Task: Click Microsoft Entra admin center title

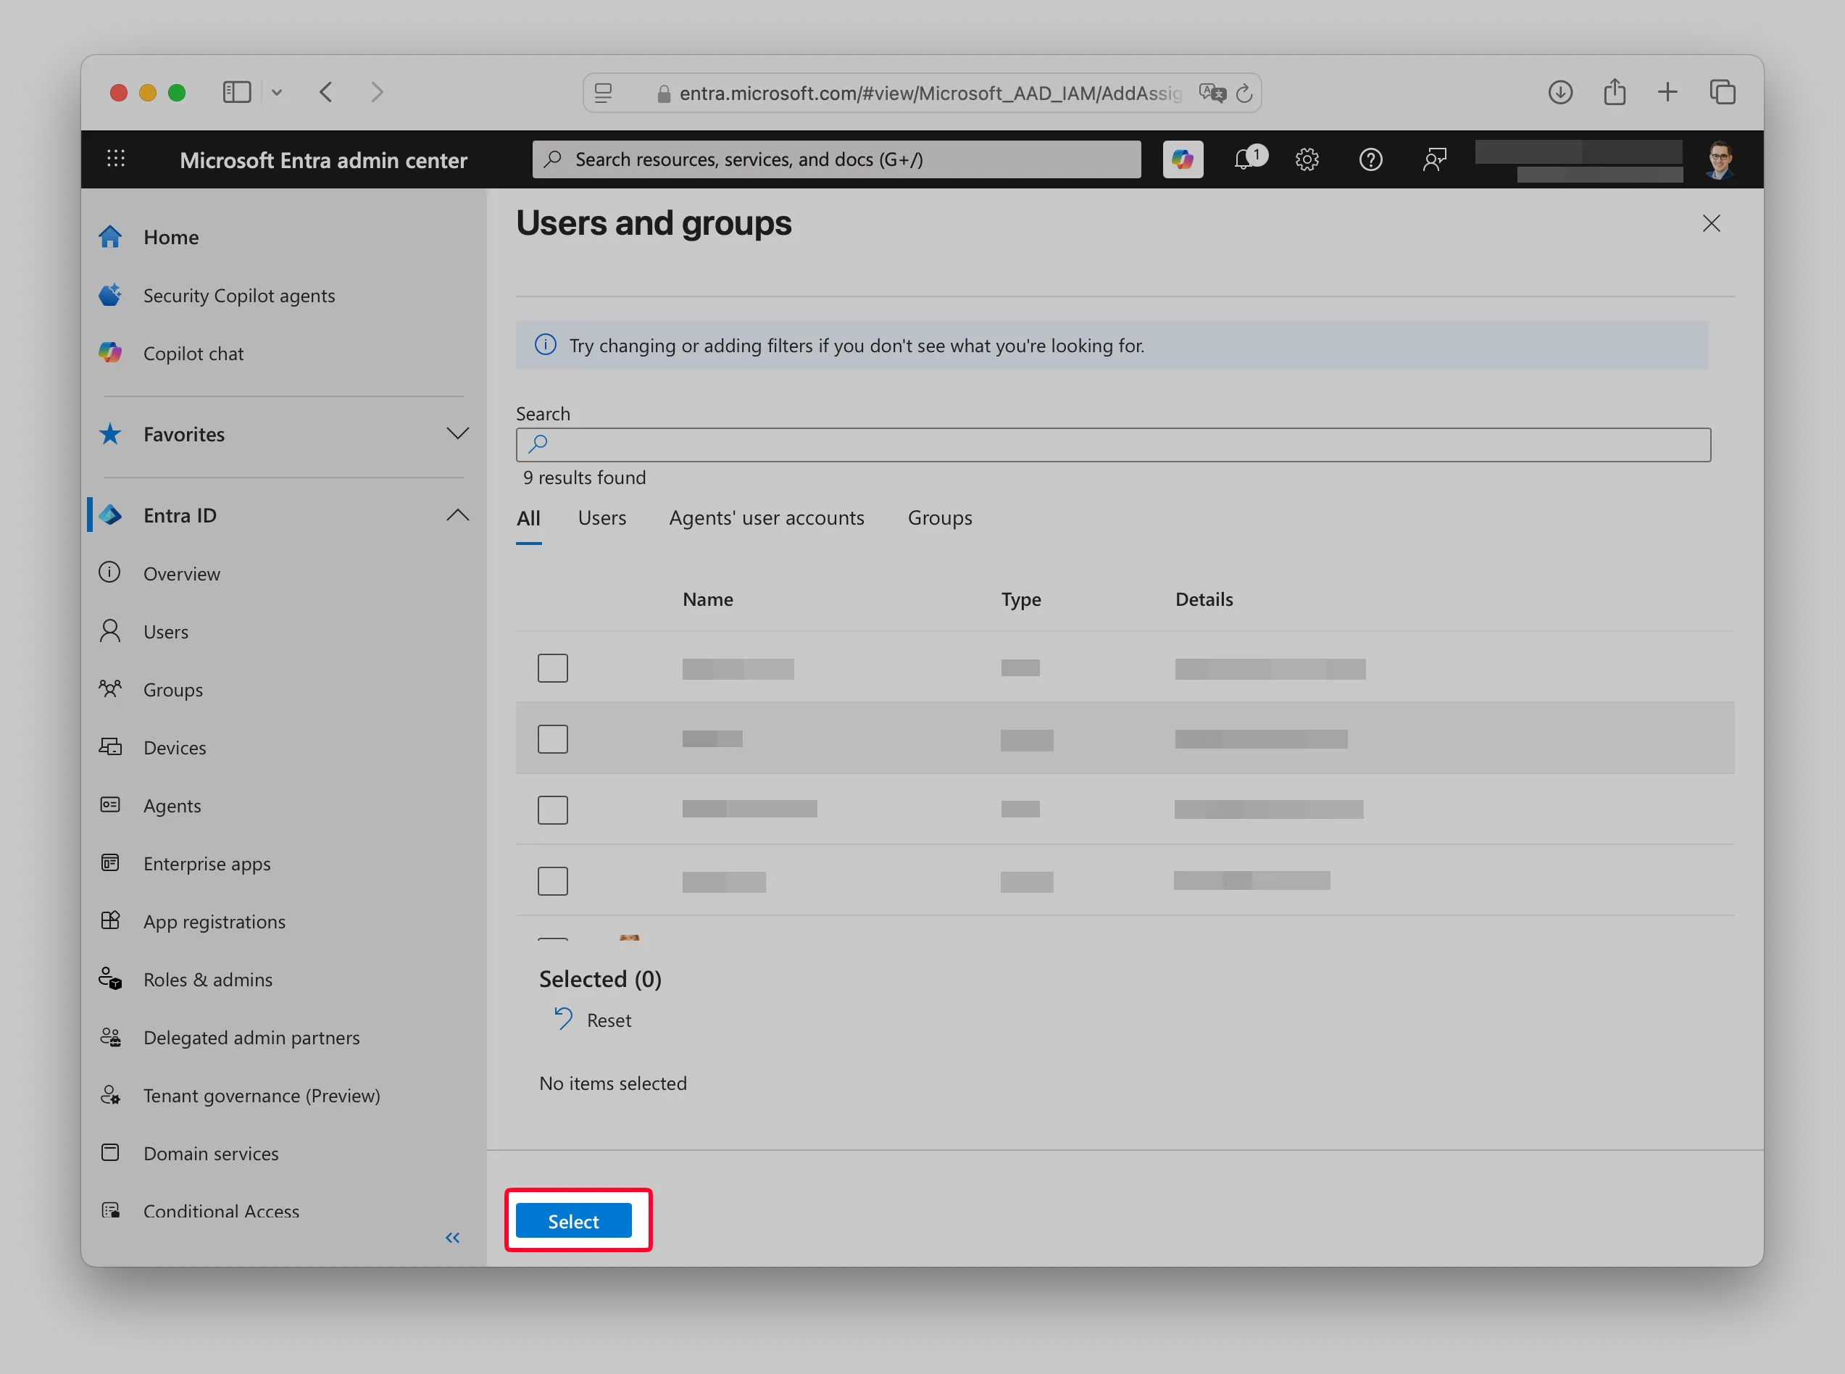Action: (x=323, y=159)
